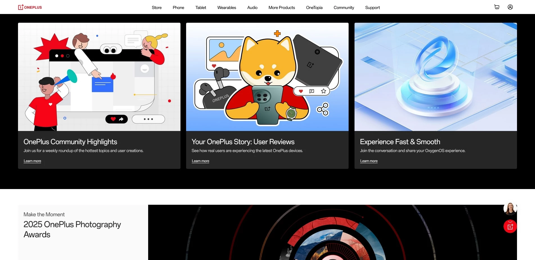The image size is (535, 260).
Task: Click the support agent avatar bubble
Action: click(x=510, y=209)
